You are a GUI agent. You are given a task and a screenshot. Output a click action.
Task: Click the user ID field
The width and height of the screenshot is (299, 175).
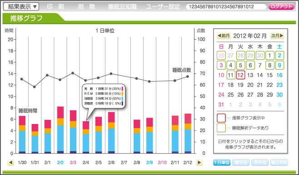(226, 7)
